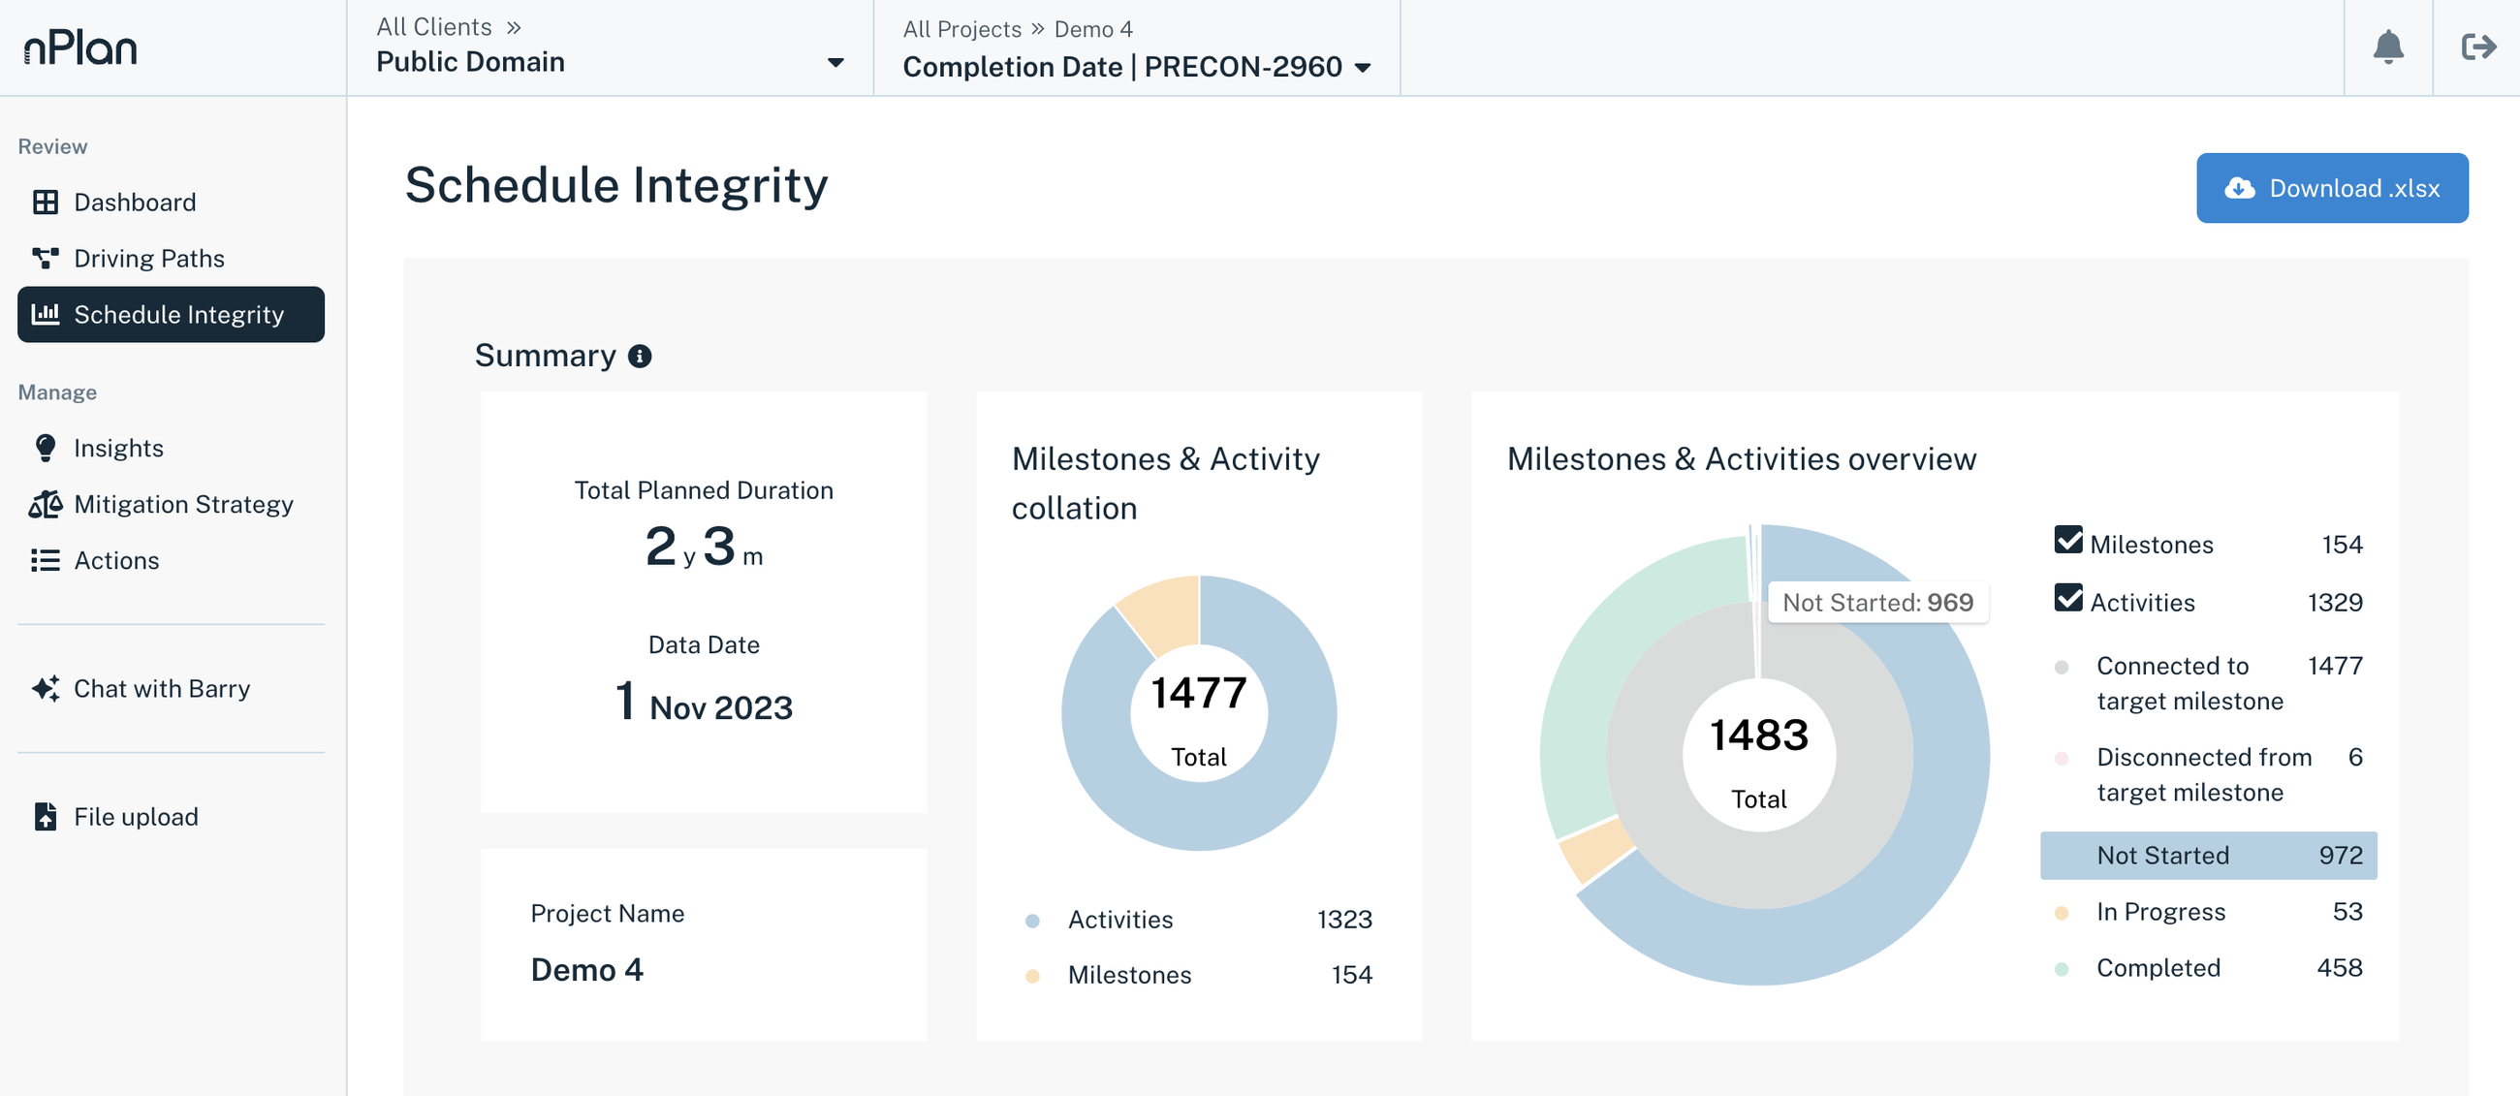The height and width of the screenshot is (1096, 2520).
Task: Toggle the Not Started legend row
Action: (x=2207, y=855)
